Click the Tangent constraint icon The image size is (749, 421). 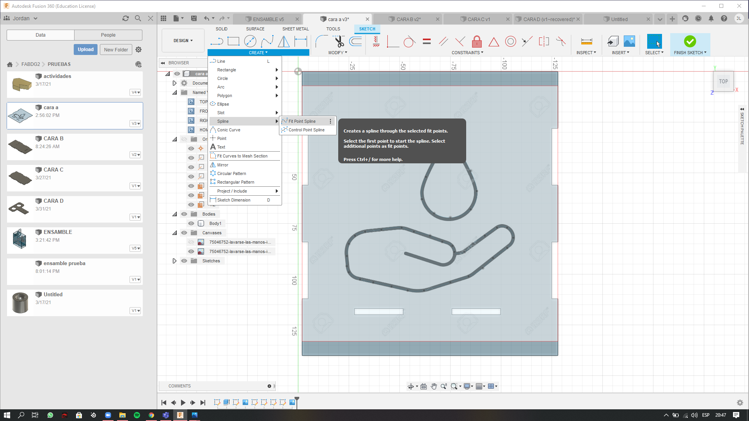409,41
